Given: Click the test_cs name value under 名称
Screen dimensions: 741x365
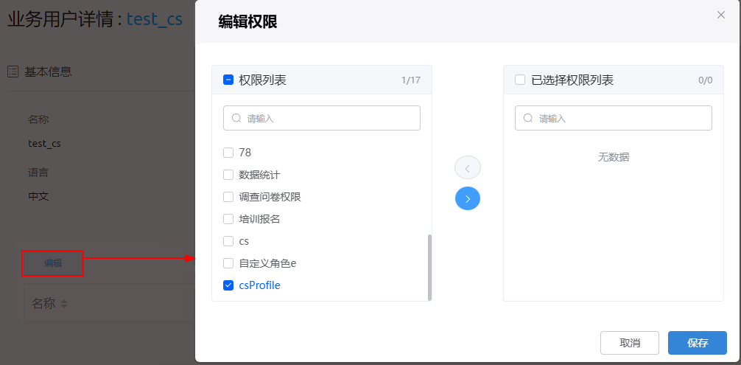Looking at the screenshot, I should [x=44, y=144].
